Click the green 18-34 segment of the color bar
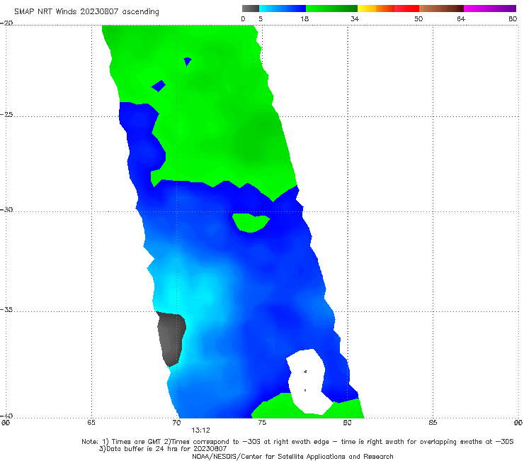Image resolution: width=524 pixels, height=461 pixels. tap(331, 9)
